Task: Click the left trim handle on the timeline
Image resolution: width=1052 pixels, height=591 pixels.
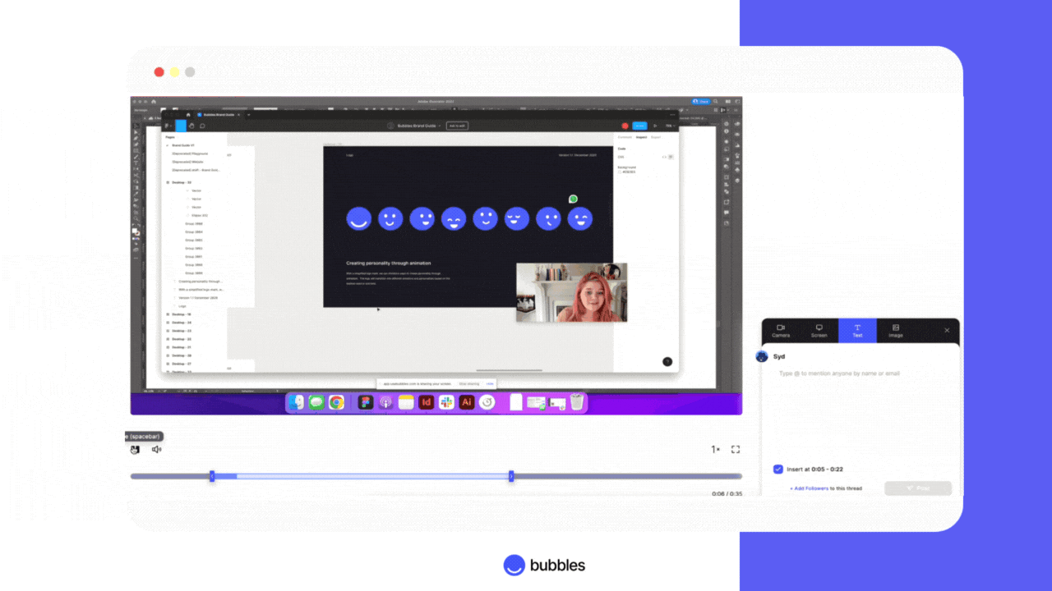Action: click(212, 476)
